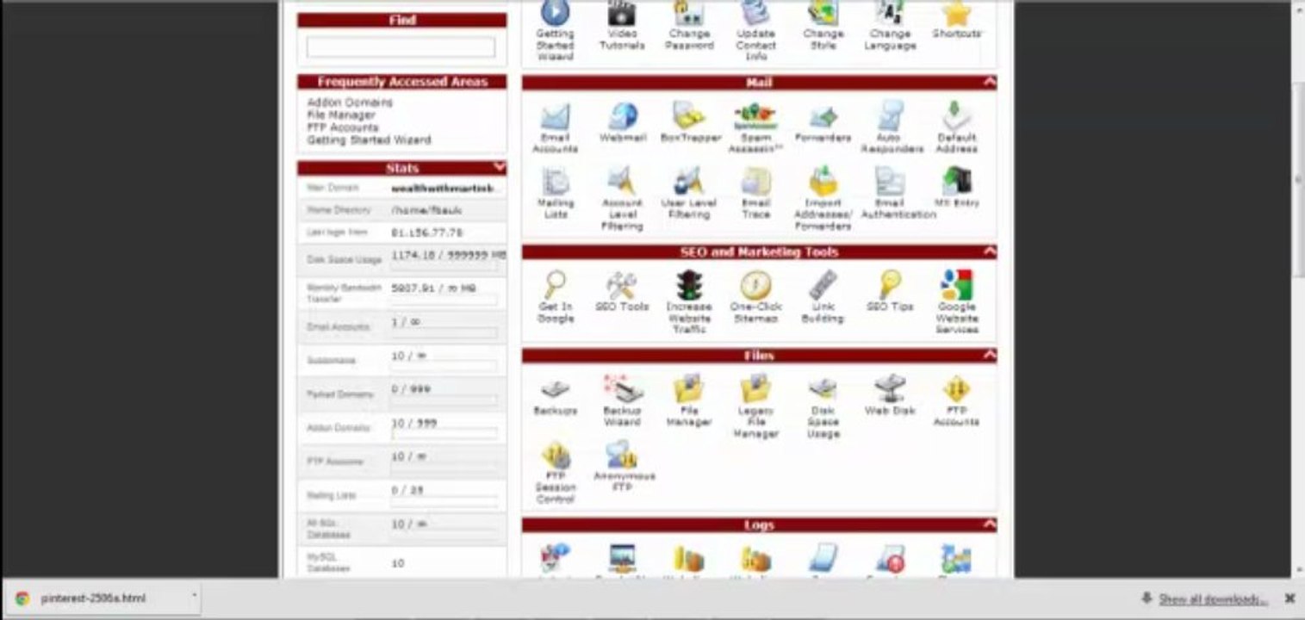Collapse the Files section
Screen dimensions: 1305x620
[x=989, y=355]
